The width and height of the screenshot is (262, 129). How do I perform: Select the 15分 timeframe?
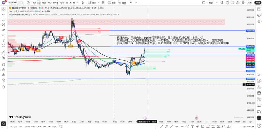[x=44, y=3]
